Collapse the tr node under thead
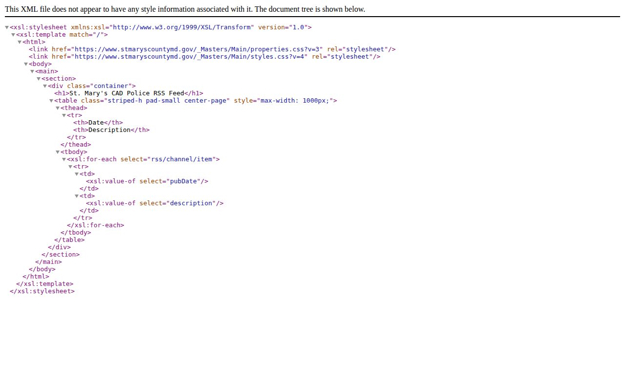Image resolution: width=625 pixels, height=391 pixels. [x=64, y=115]
